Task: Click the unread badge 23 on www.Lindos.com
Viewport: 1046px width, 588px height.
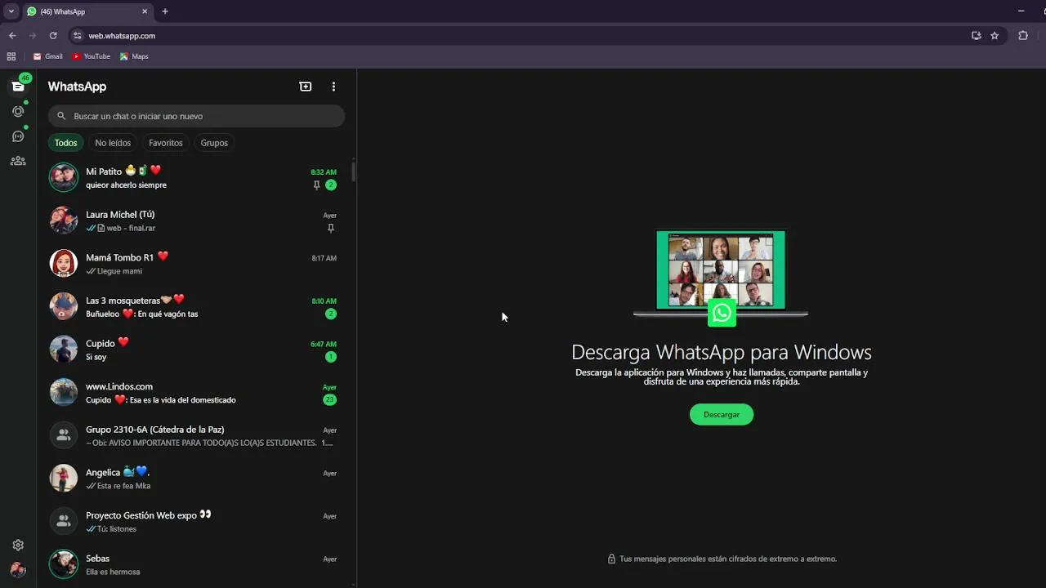Action: tap(329, 399)
